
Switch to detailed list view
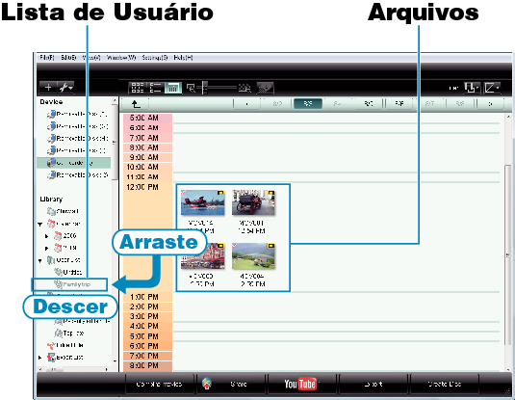pos(155,88)
